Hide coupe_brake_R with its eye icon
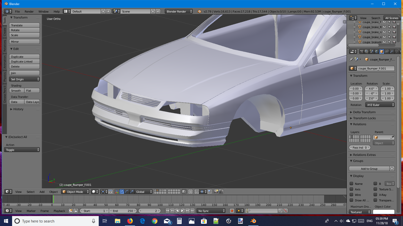The height and width of the screenshot is (226, 403). pyautogui.click(x=384, y=27)
